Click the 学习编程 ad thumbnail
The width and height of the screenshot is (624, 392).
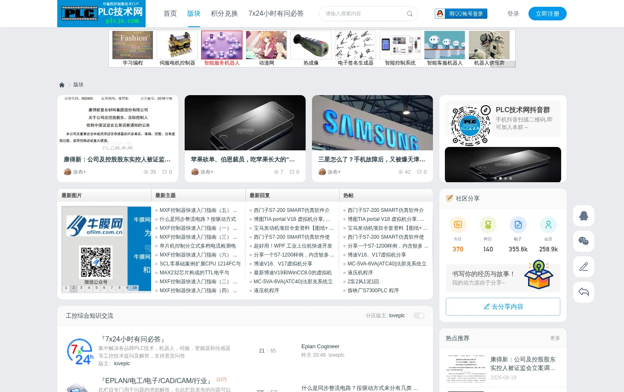(x=132, y=45)
